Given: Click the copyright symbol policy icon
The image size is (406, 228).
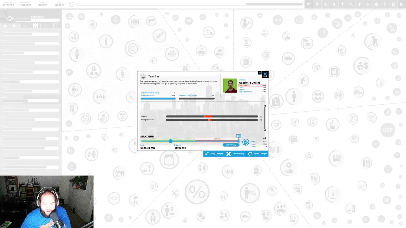Looking at the screenshot, I should [132, 49].
